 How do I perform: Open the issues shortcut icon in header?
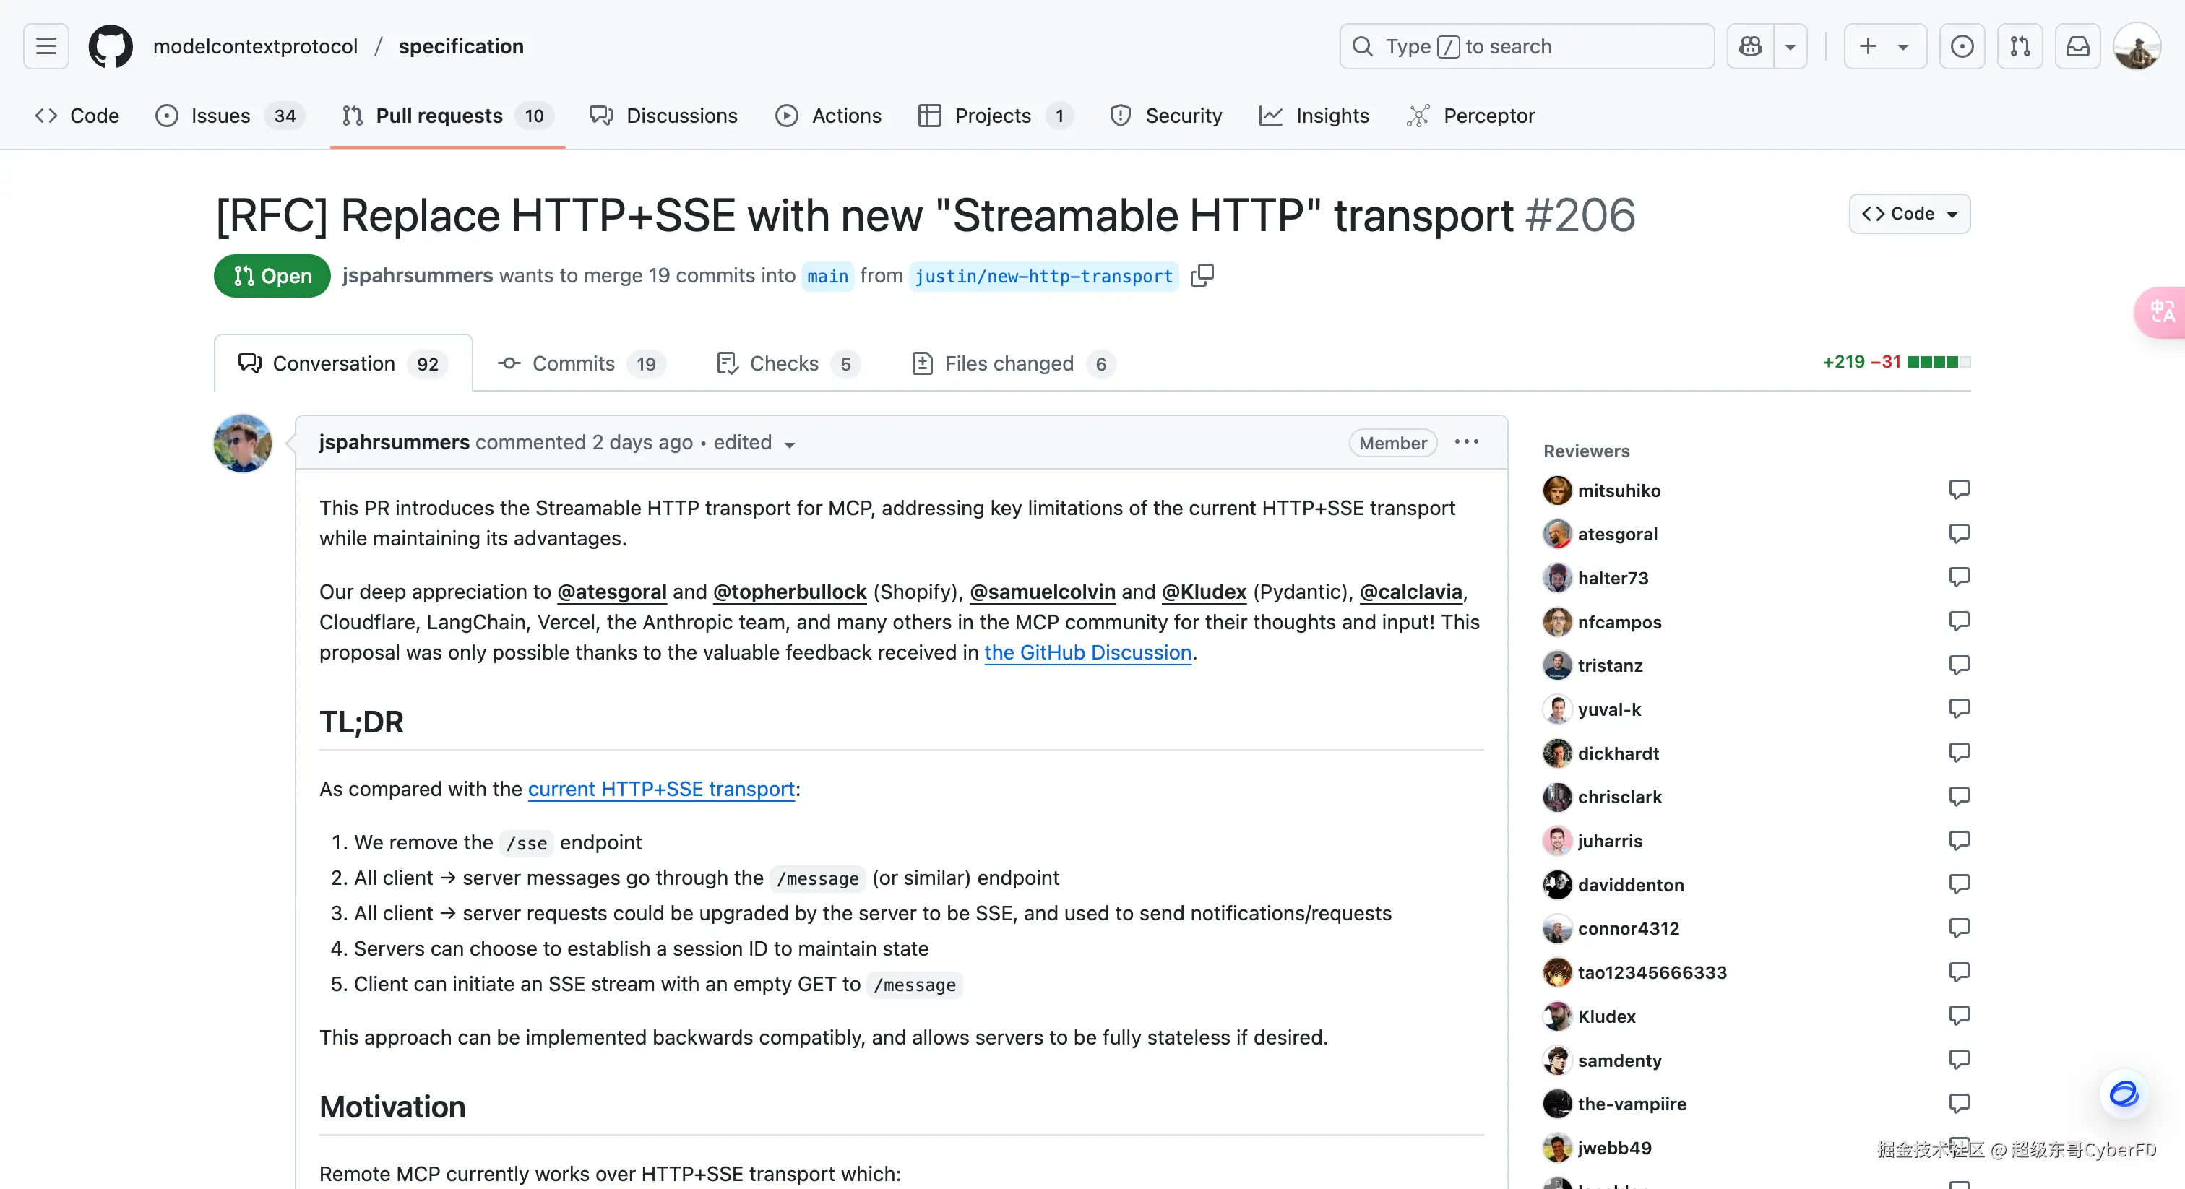pyautogui.click(x=1961, y=47)
